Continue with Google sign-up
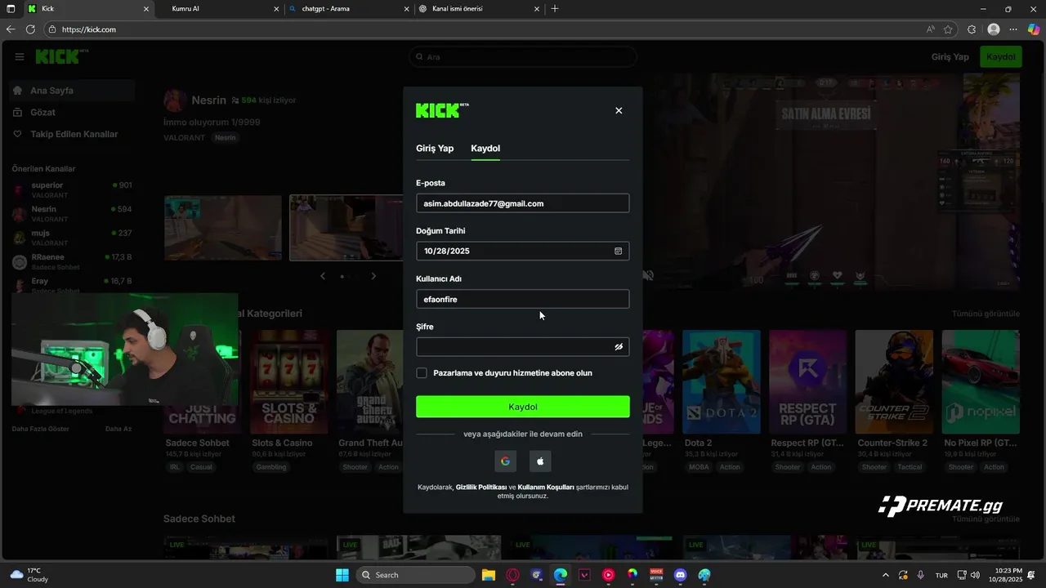This screenshot has width=1046, height=588. (x=505, y=461)
